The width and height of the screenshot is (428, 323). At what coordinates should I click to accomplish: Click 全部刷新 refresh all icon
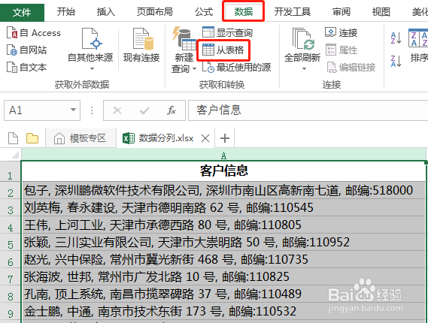point(302,39)
